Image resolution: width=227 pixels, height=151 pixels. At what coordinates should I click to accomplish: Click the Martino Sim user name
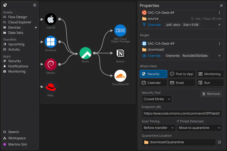pyautogui.click(x=18, y=144)
